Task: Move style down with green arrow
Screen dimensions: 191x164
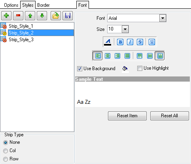Action: tap(42, 16)
